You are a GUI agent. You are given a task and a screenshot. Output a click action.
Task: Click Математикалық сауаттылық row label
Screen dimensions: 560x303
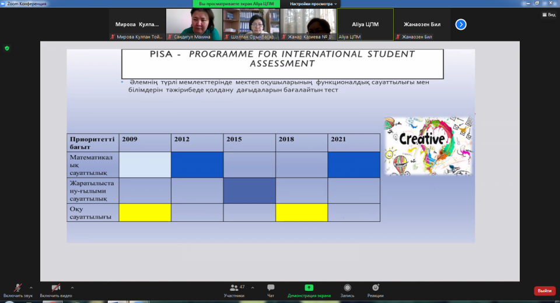coord(93,165)
